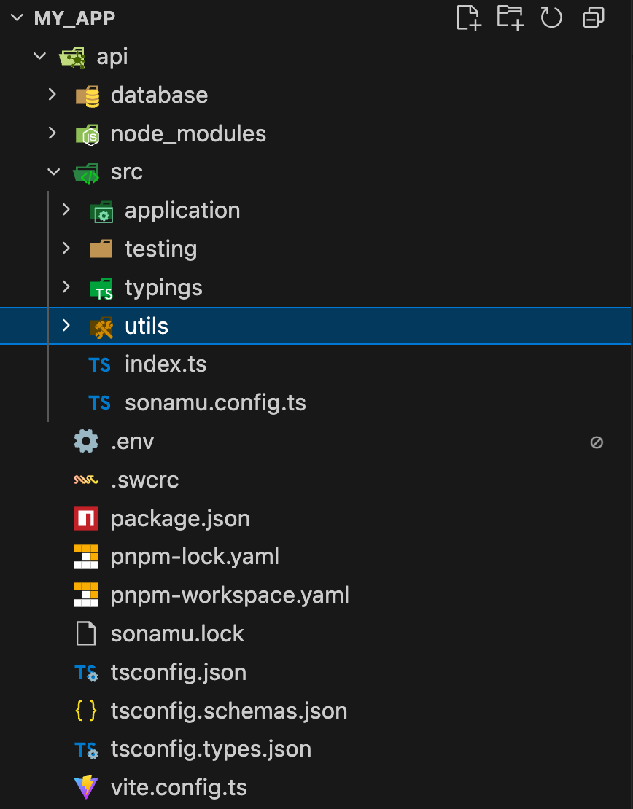Image resolution: width=633 pixels, height=809 pixels.
Task: Expand the node_modules folder chevron
Action: click(53, 133)
